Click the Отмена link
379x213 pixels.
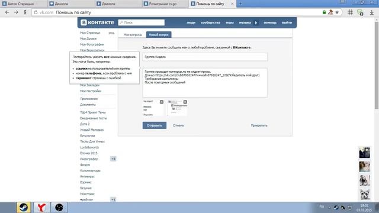[178, 125]
